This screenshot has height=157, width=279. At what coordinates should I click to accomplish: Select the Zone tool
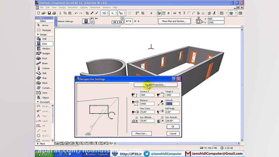(44, 93)
